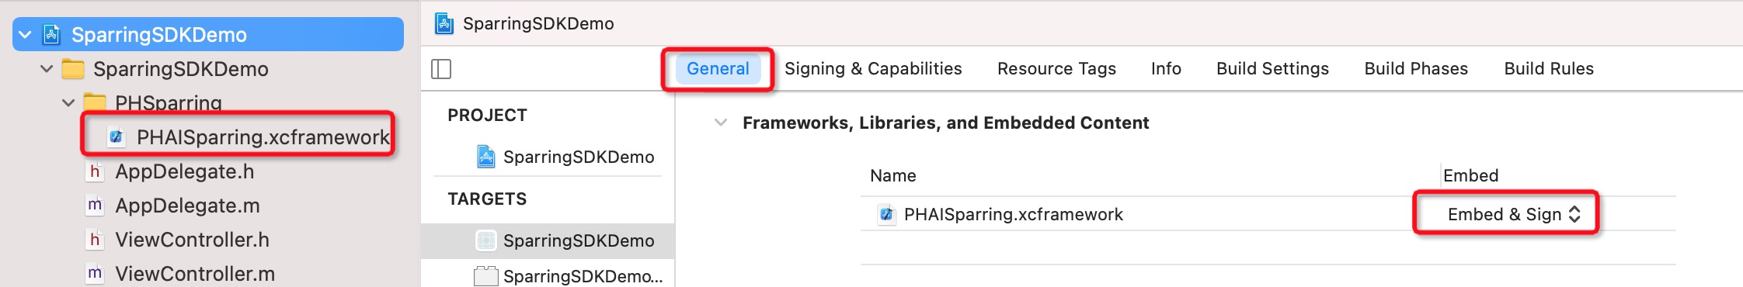Screen dimensions: 1743x287
Task: Click the PHAISparring.xcframework icon in navigator
Action: 117,137
